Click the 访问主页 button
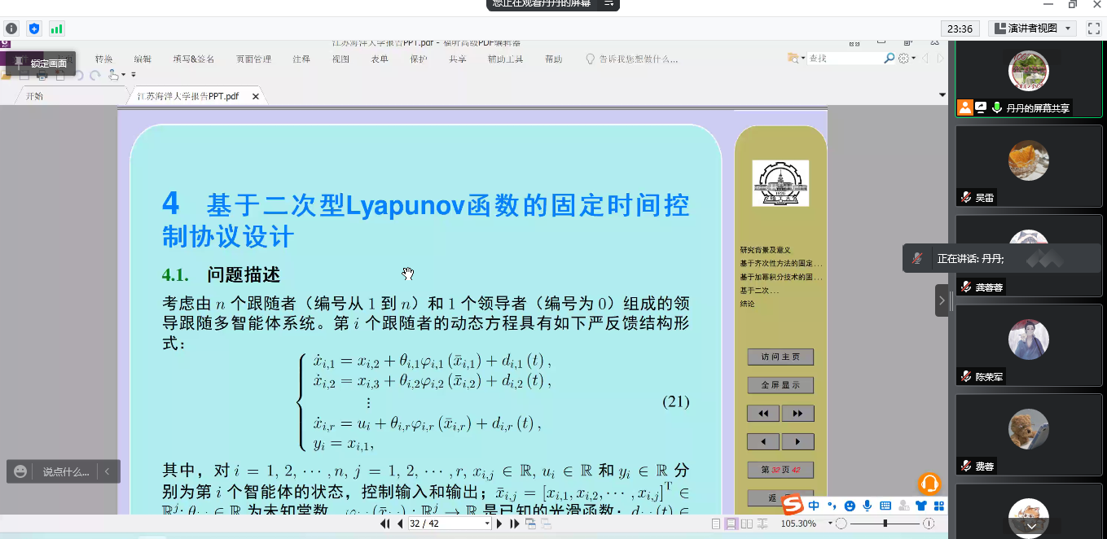 (780, 357)
